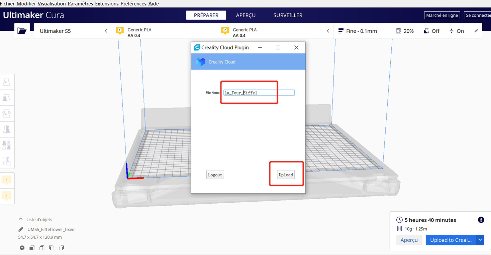
Task: Click the Upload button in Creality dialog
Action: (x=286, y=175)
